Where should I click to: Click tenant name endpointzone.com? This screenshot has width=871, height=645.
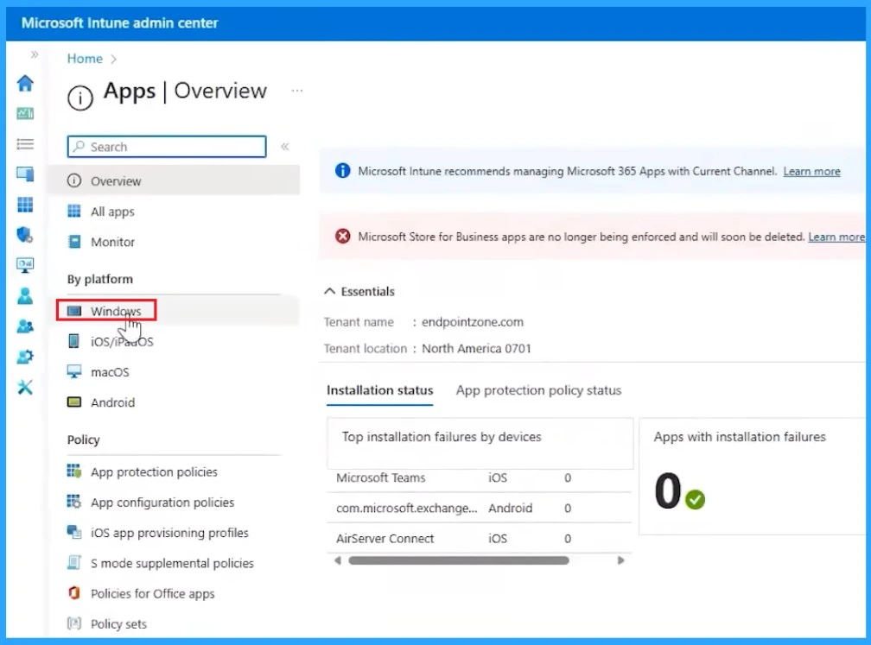coord(472,322)
